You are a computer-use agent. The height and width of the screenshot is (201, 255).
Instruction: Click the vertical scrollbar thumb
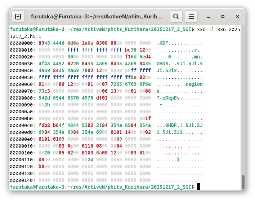tap(243, 182)
